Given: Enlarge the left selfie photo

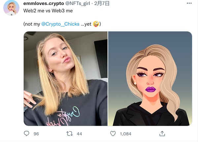Looking at the screenshot, I should 65,78.
